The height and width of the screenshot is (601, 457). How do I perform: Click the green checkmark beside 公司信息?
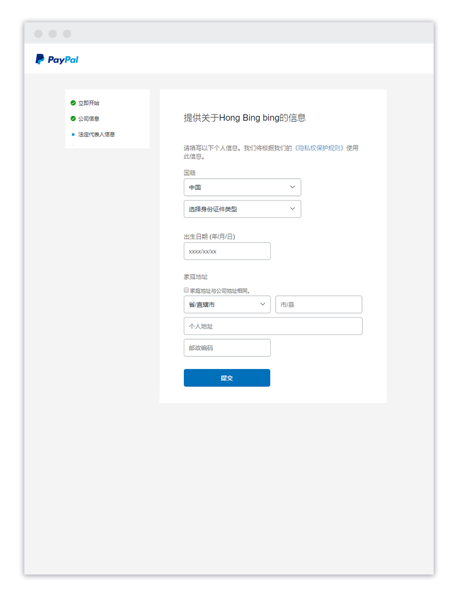(x=73, y=118)
